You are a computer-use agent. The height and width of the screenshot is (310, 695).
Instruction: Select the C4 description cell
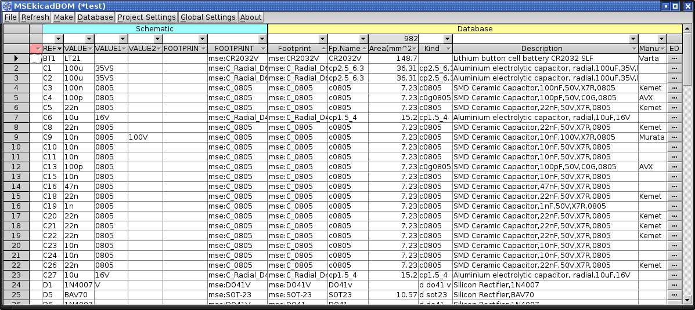pos(545,98)
